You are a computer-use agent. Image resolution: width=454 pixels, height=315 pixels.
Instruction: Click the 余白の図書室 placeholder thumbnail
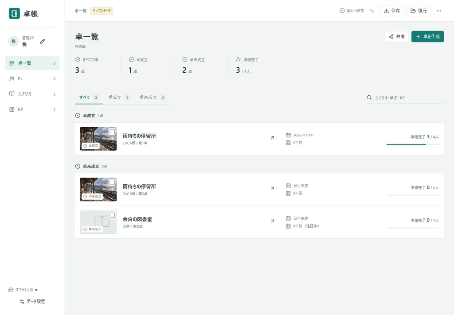click(98, 222)
